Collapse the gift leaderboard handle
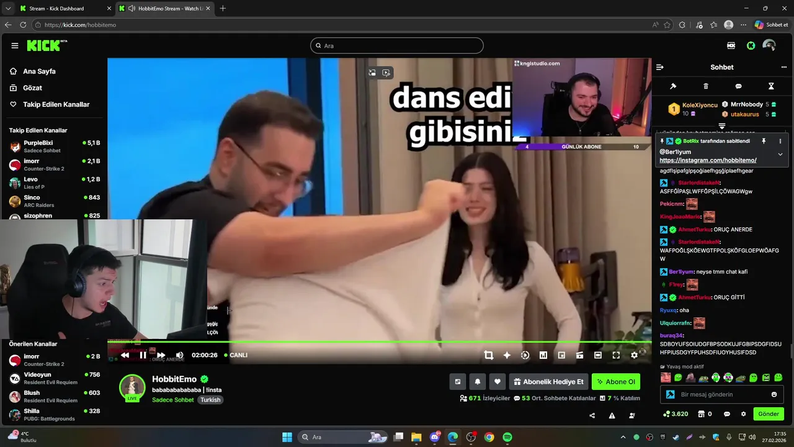This screenshot has height=447, width=794. tap(721, 126)
